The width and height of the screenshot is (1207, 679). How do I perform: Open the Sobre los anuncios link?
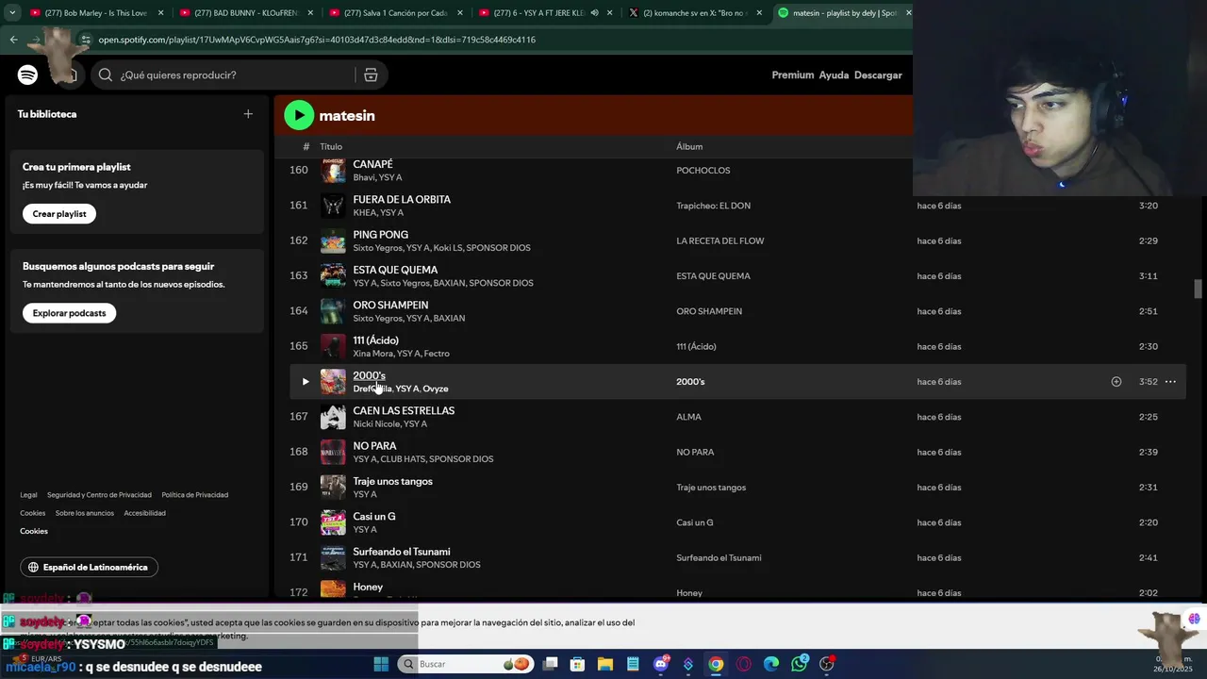[x=84, y=513]
